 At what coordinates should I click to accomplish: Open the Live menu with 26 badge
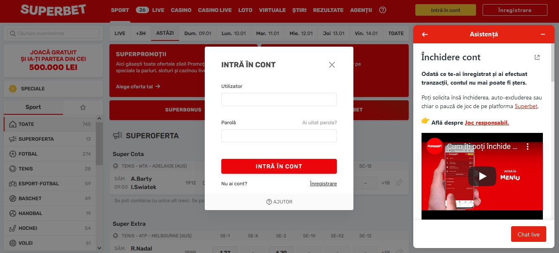(x=150, y=10)
